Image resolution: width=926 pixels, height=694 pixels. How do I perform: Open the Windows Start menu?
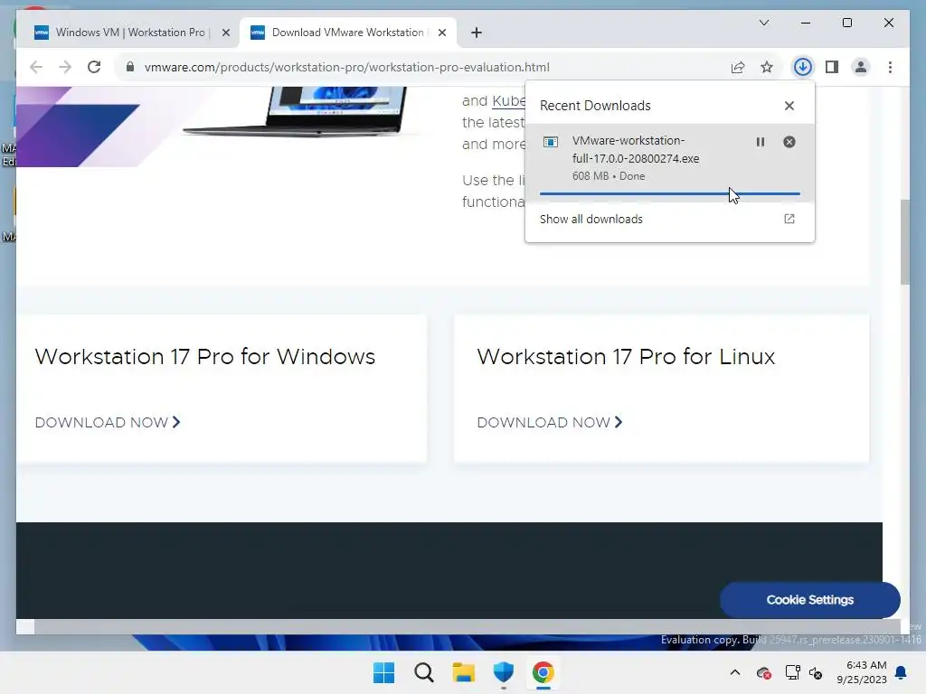[x=383, y=672]
